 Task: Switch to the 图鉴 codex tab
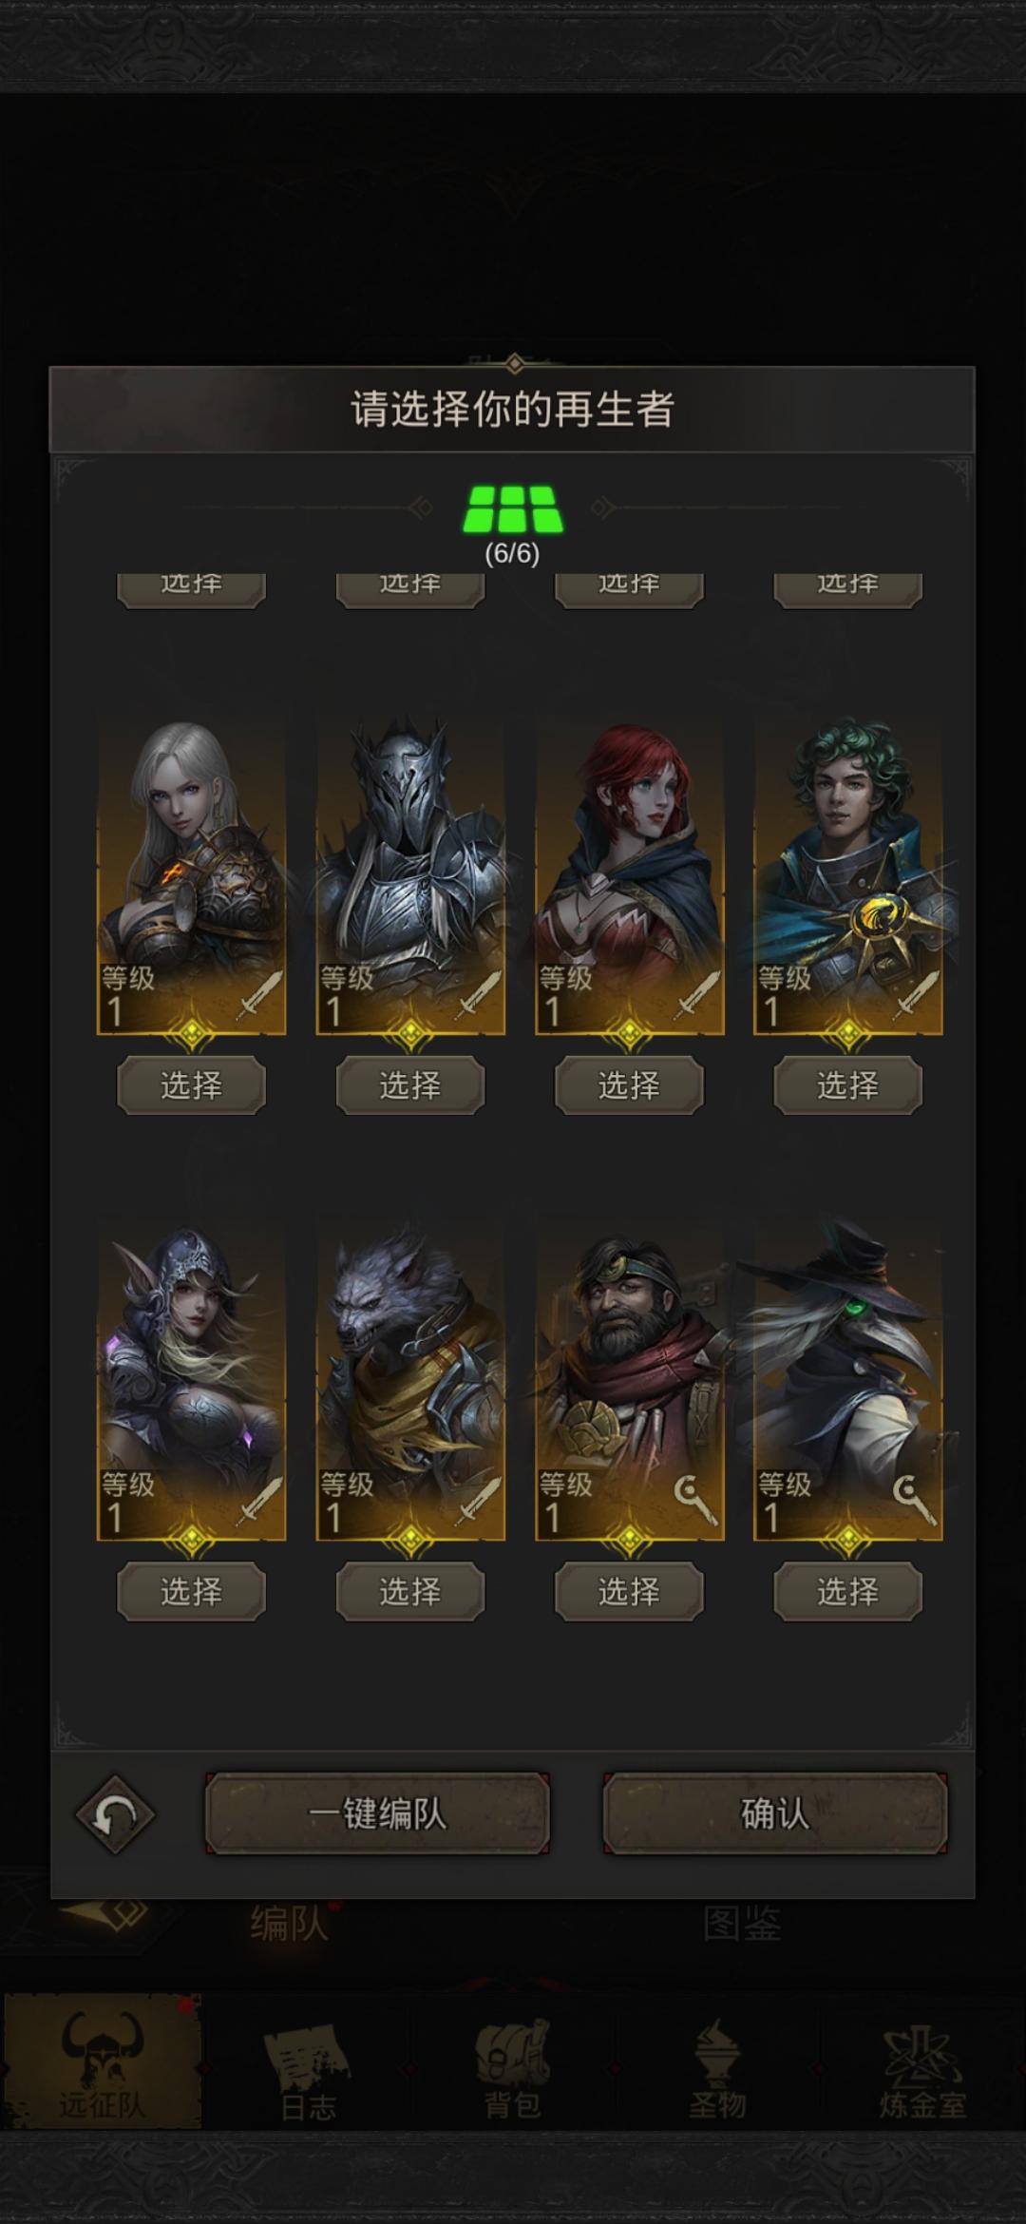click(742, 1925)
